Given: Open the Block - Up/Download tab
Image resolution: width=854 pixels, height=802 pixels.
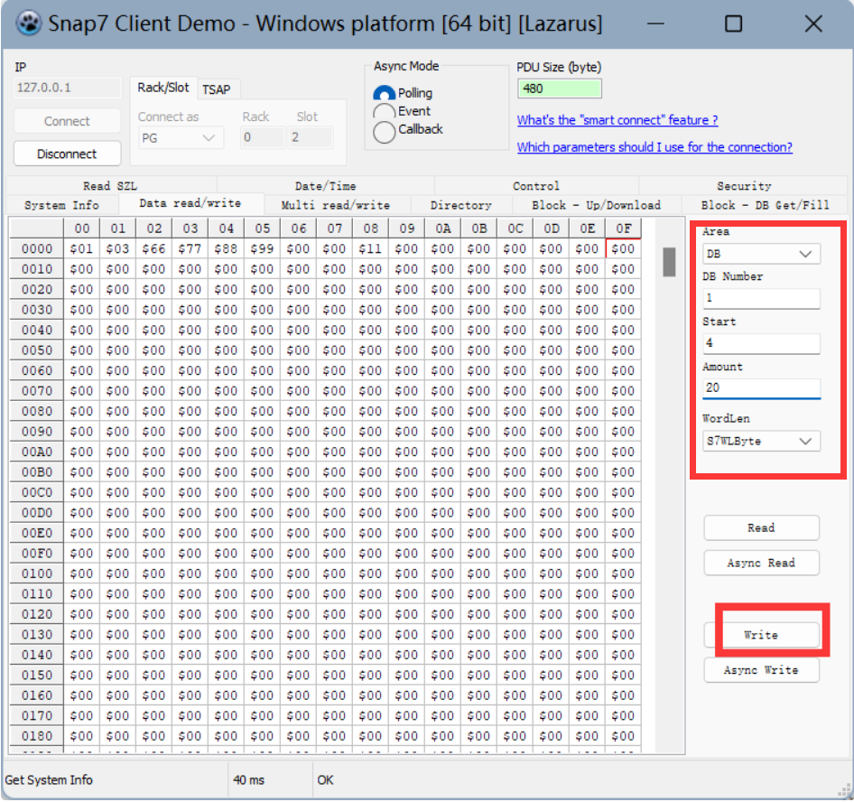Looking at the screenshot, I should (597, 205).
